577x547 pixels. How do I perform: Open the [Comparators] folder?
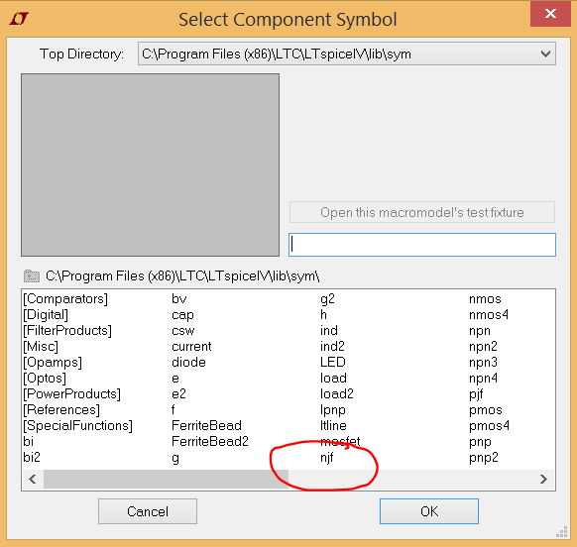(x=65, y=299)
